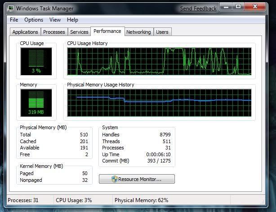Viewport: 276px width, 212px height.
Task: Switch to the Processes tab
Action: click(54, 32)
